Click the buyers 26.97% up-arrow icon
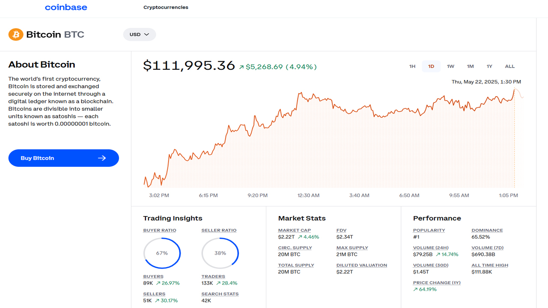Viewport: 548px width, 308px height. point(158,283)
